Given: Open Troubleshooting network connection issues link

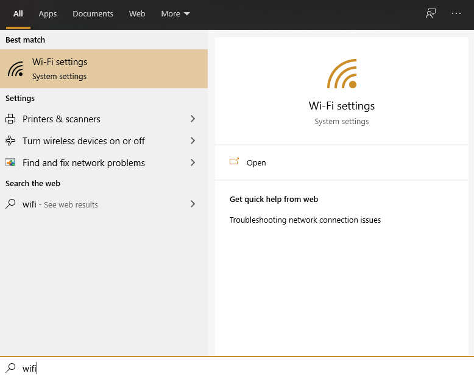Looking at the screenshot, I should (x=305, y=220).
